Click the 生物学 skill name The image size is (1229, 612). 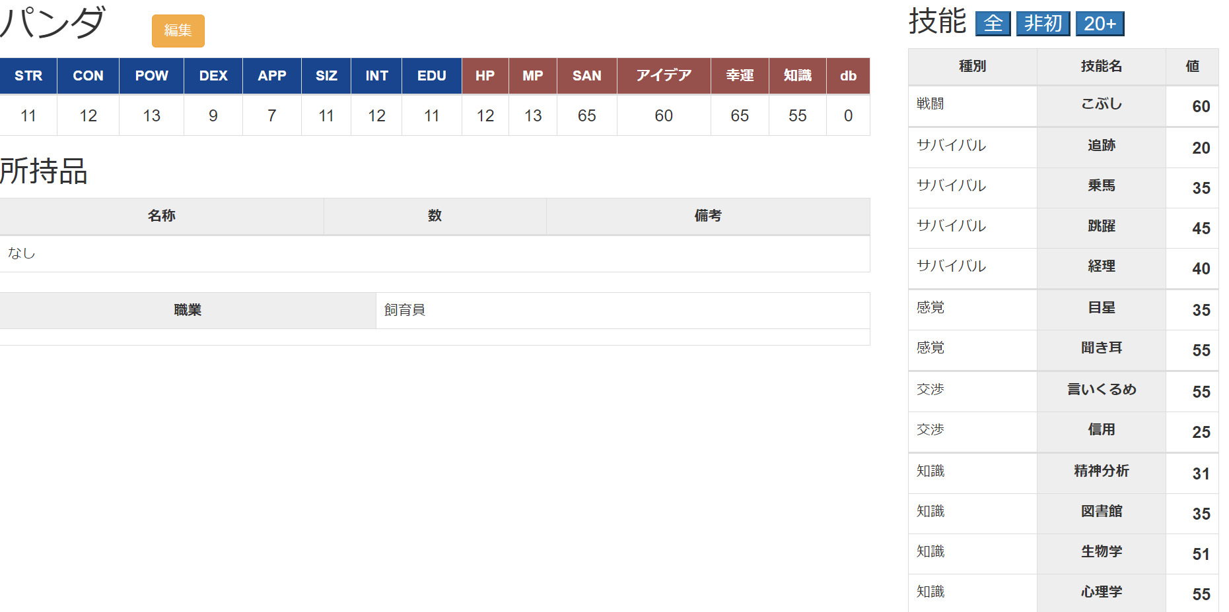click(x=1101, y=552)
